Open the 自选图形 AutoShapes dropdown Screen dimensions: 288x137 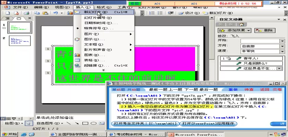click(50, 123)
